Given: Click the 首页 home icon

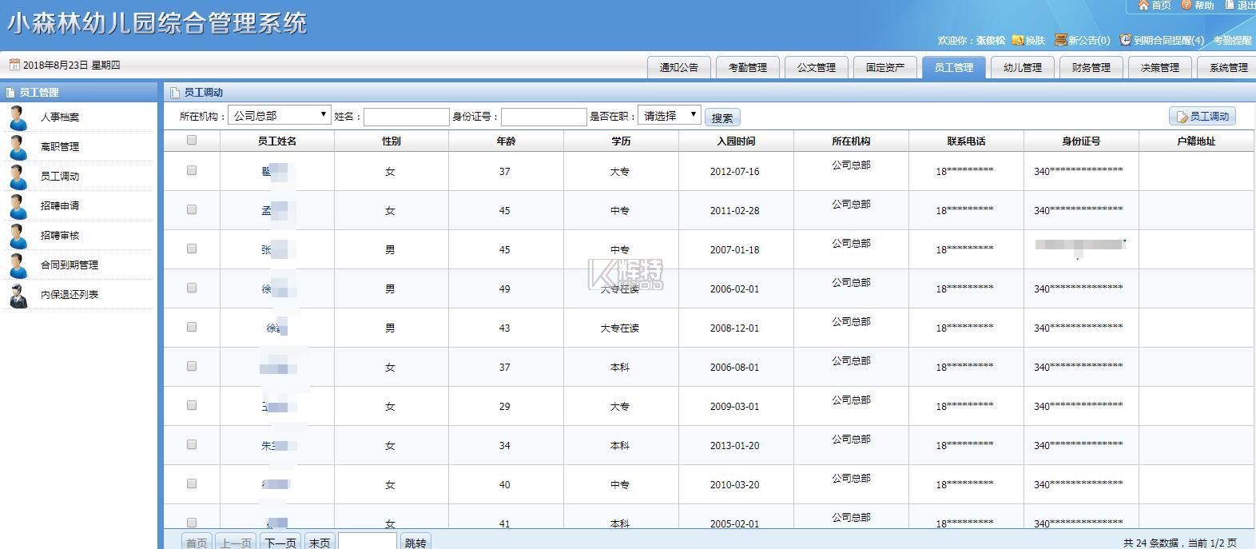Looking at the screenshot, I should pyautogui.click(x=1143, y=6).
